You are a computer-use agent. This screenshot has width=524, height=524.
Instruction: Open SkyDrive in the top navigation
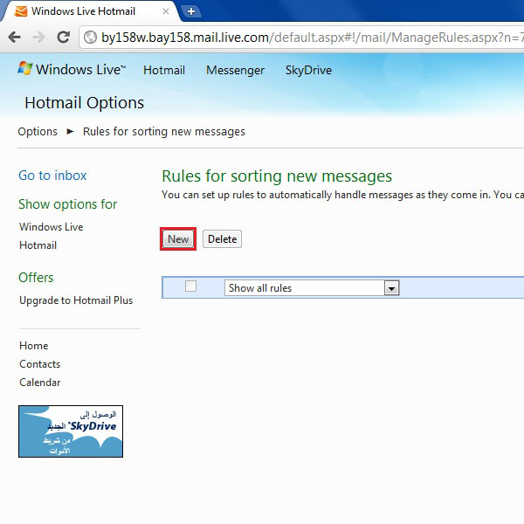(308, 70)
